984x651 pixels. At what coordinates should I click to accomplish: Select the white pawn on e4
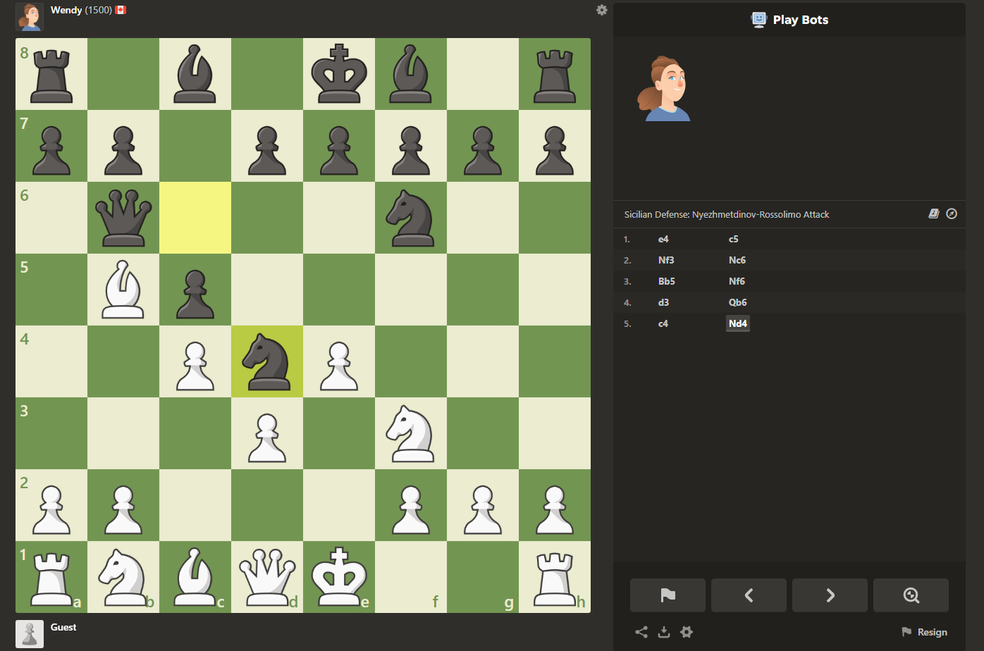[x=339, y=361]
